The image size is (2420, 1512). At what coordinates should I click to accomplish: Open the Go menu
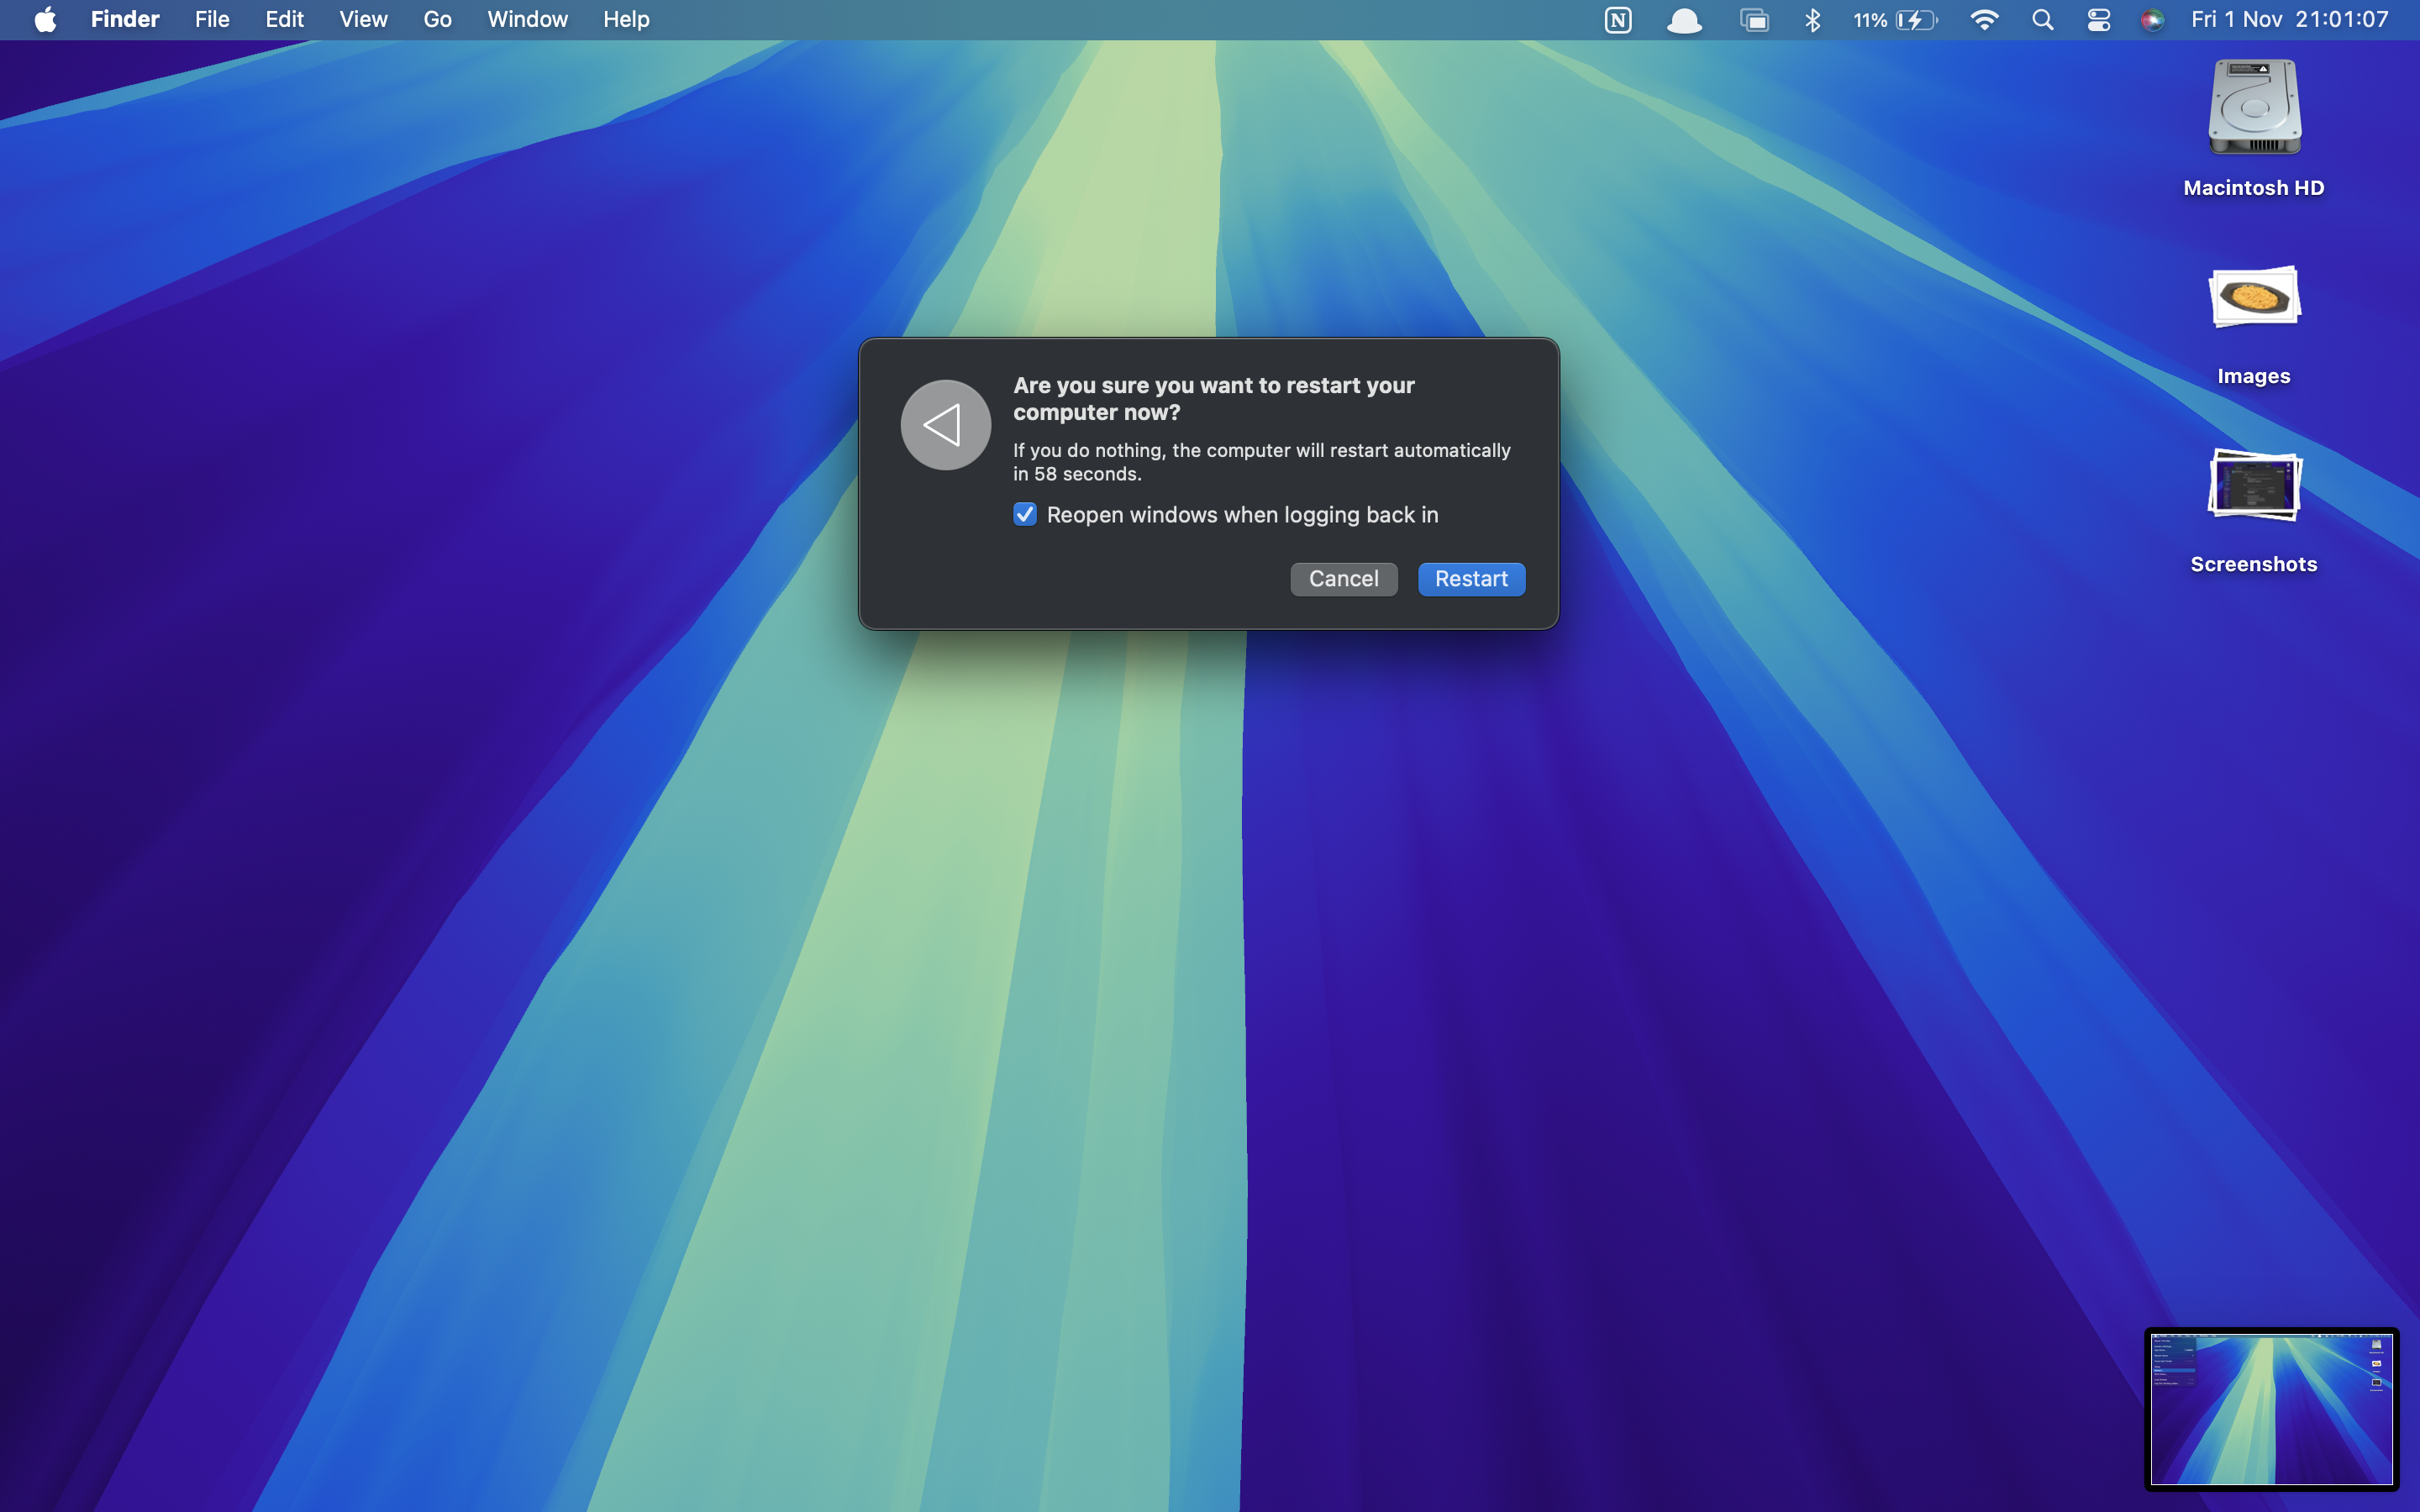tap(437, 20)
